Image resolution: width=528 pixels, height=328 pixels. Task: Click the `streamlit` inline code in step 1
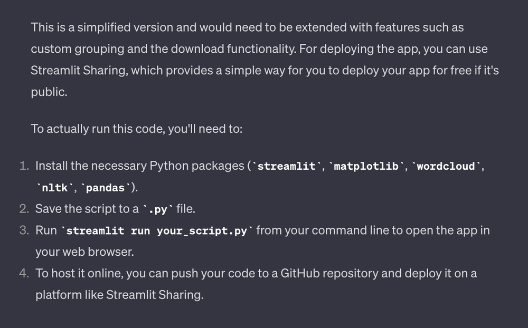[286, 166]
